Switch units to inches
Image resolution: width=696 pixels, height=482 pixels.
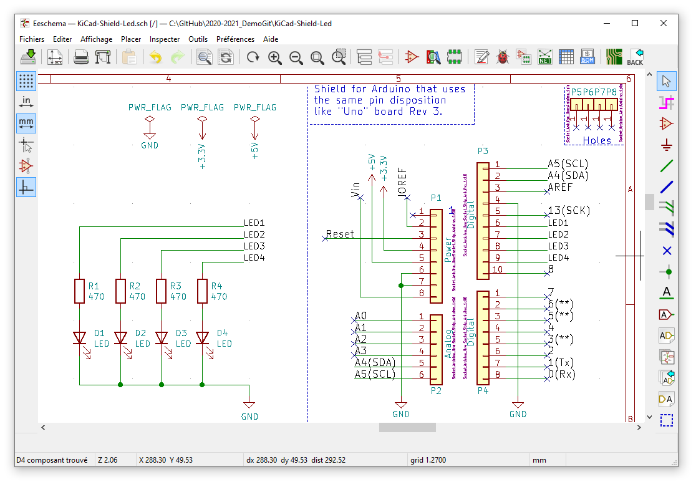pos(26,102)
